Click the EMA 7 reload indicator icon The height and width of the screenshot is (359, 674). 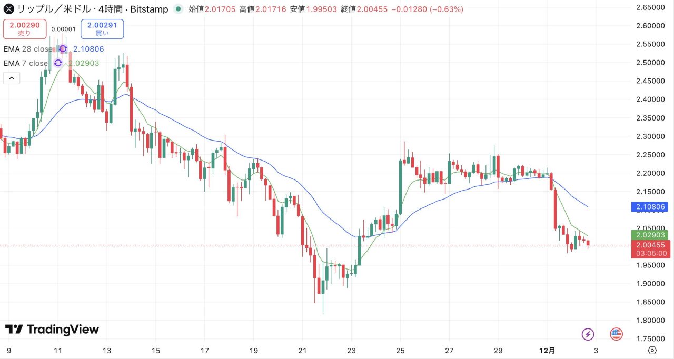point(58,63)
